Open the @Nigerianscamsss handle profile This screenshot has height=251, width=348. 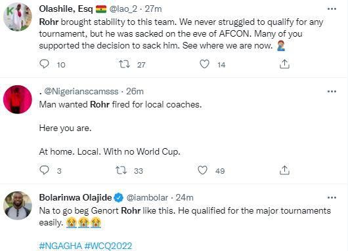click(x=81, y=92)
